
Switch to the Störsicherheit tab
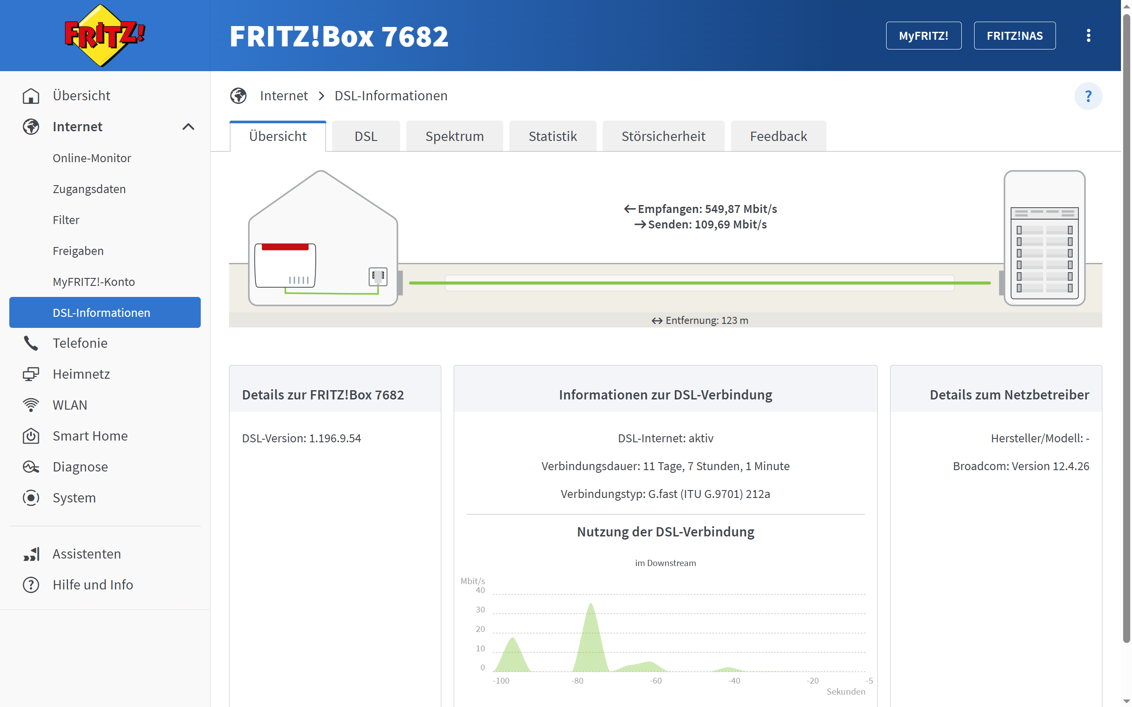pos(663,137)
